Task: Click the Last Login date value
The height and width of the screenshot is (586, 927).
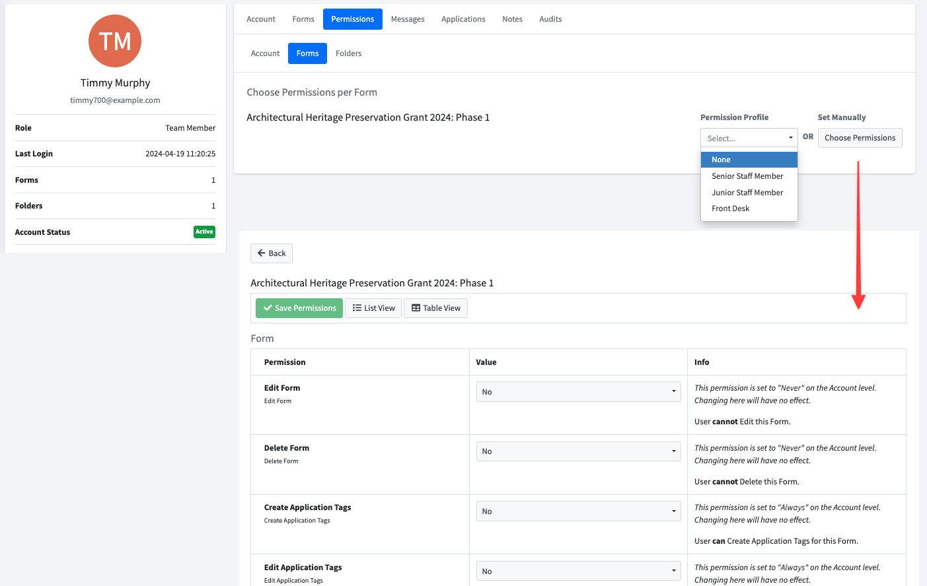Action: [x=180, y=154]
